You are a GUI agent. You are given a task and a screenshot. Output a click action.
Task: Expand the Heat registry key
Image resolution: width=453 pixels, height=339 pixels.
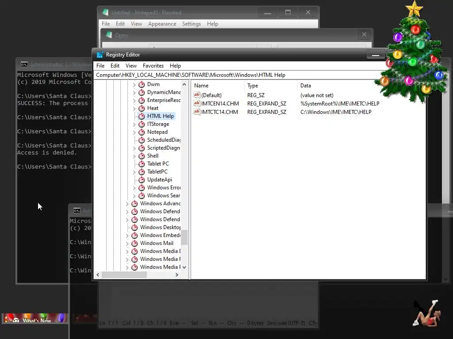coord(134,109)
